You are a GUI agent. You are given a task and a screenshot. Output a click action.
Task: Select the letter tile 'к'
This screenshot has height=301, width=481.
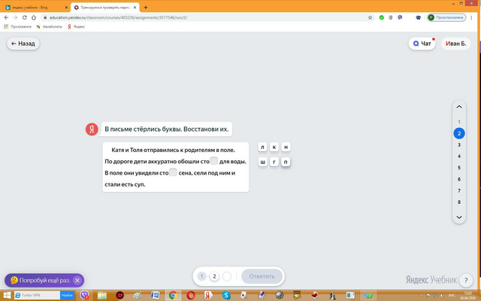point(274,147)
